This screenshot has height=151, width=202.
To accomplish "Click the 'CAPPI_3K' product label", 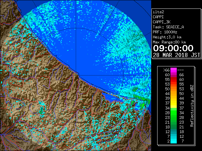I will click(x=162, y=22).
